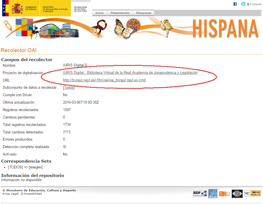
Task: Click the Información no disponible text
Action: point(21,180)
